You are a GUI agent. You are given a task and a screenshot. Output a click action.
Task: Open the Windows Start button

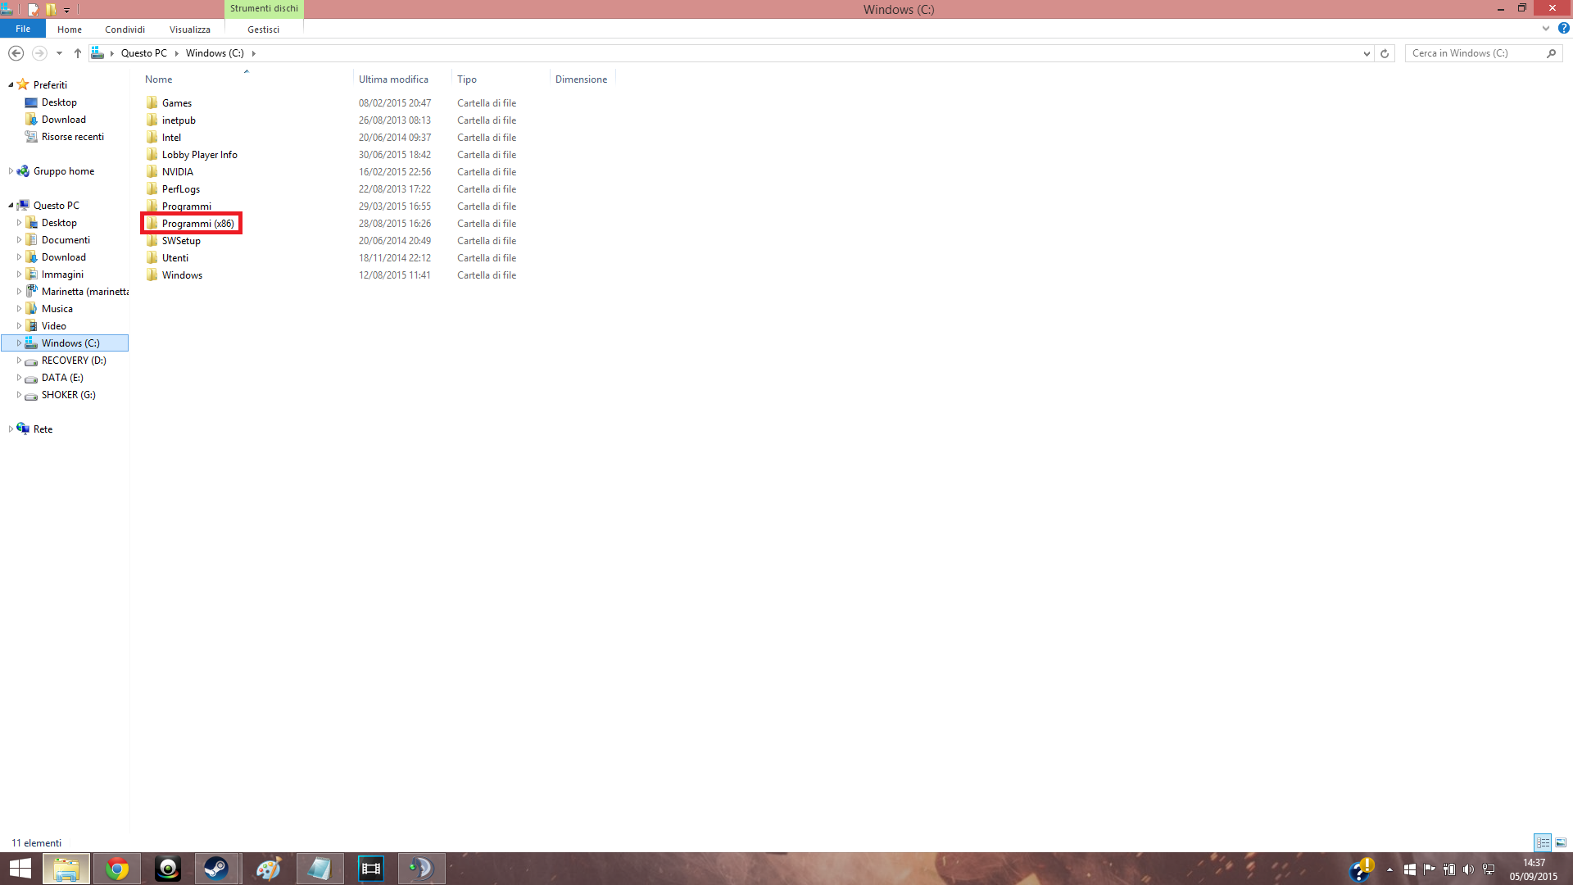coord(20,869)
